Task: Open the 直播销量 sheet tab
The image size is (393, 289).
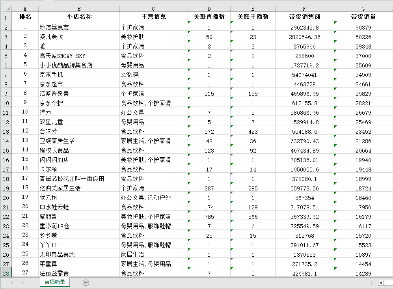Action: point(55,282)
